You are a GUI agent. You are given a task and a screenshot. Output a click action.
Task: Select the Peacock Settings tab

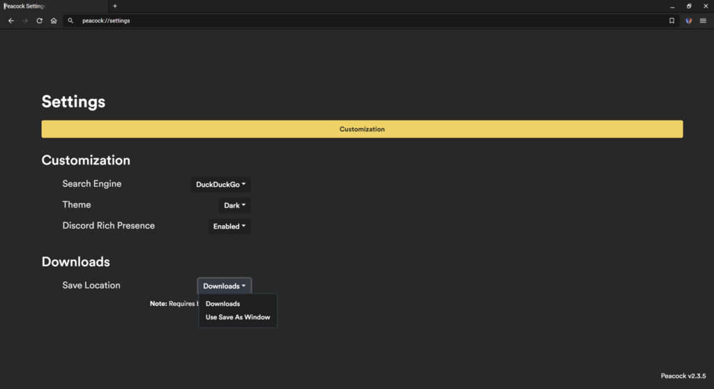(x=54, y=6)
